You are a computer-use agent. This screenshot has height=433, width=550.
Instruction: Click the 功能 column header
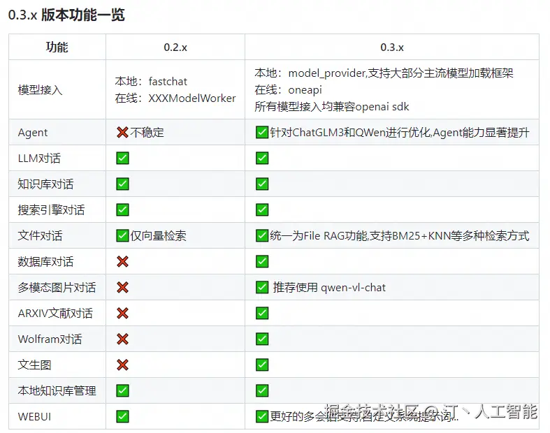(x=57, y=47)
